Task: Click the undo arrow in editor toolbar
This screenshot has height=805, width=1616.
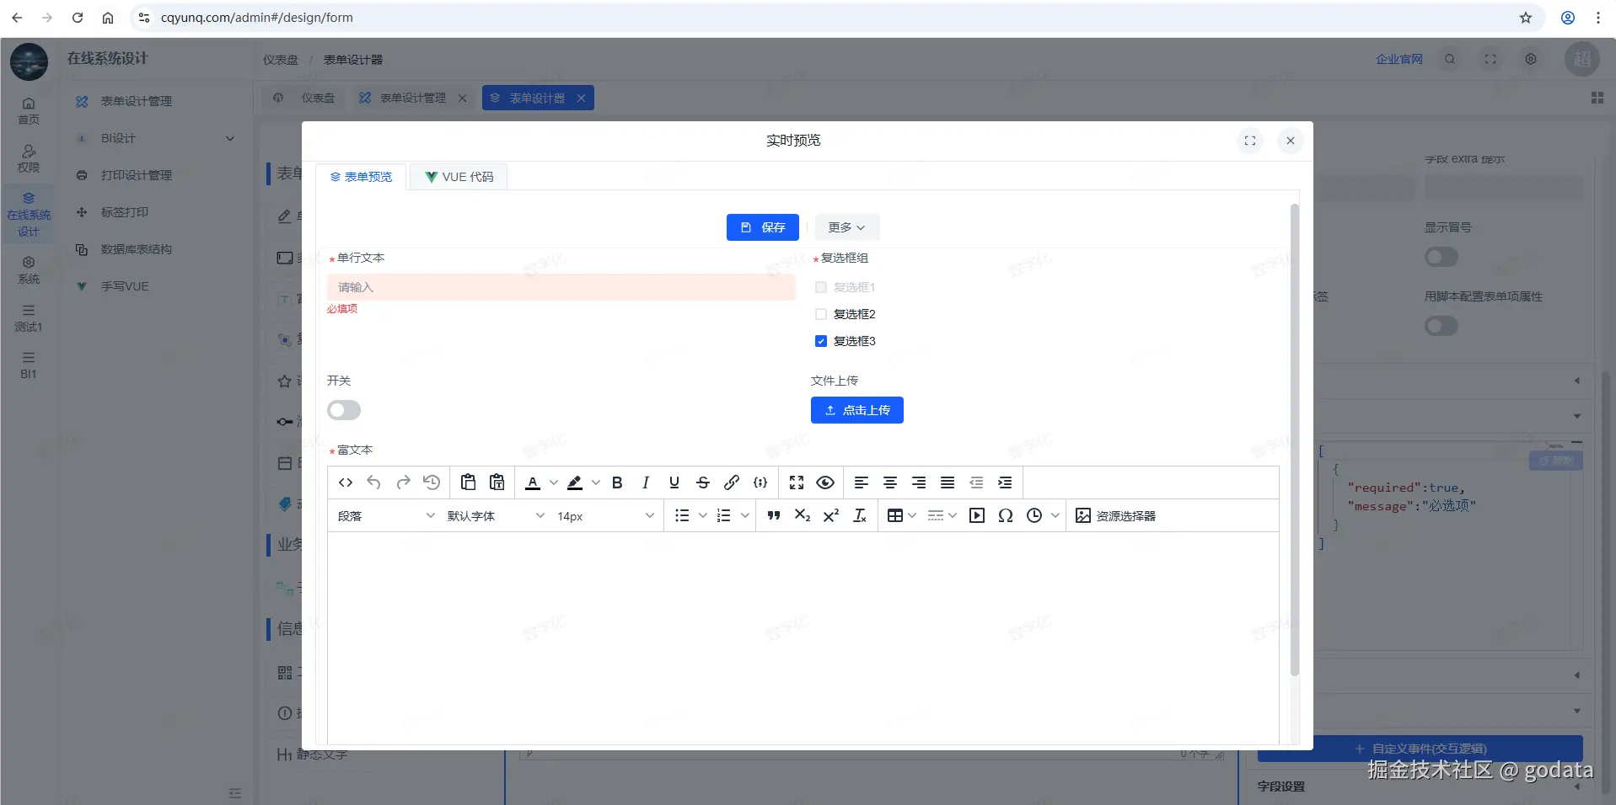Action: pyautogui.click(x=374, y=482)
